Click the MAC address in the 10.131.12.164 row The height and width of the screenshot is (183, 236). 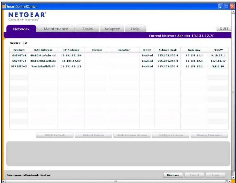coord(43,55)
